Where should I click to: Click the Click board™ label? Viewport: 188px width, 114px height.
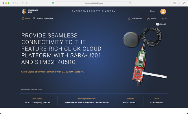tap(38, 99)
